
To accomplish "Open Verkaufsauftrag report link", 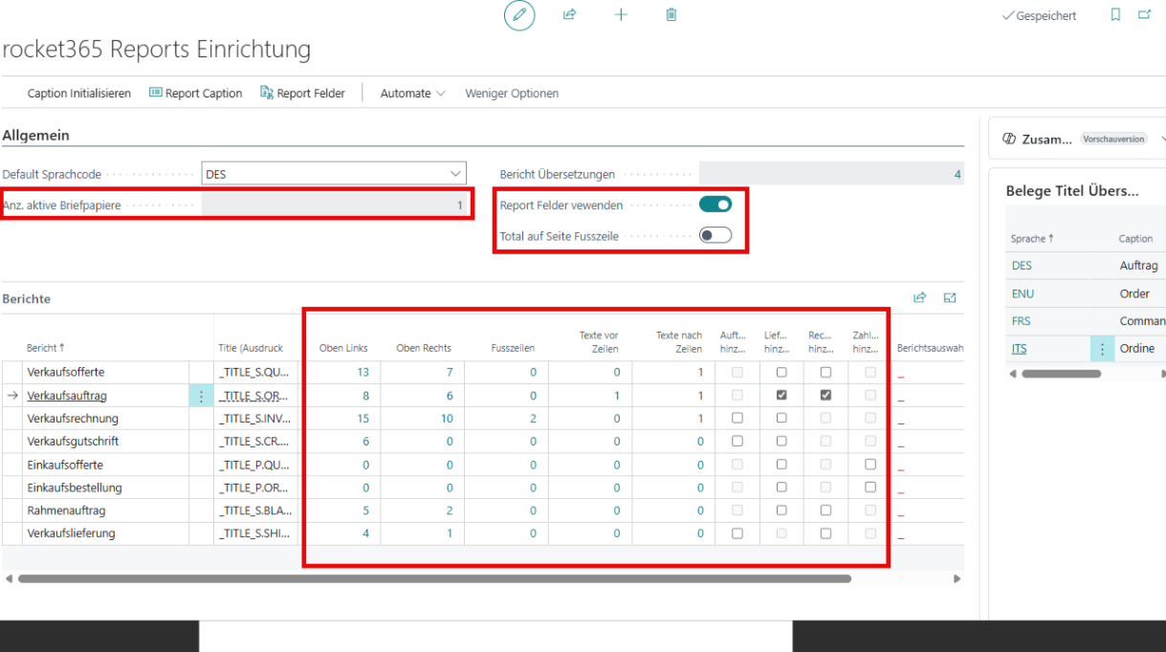I will [66, 395].
